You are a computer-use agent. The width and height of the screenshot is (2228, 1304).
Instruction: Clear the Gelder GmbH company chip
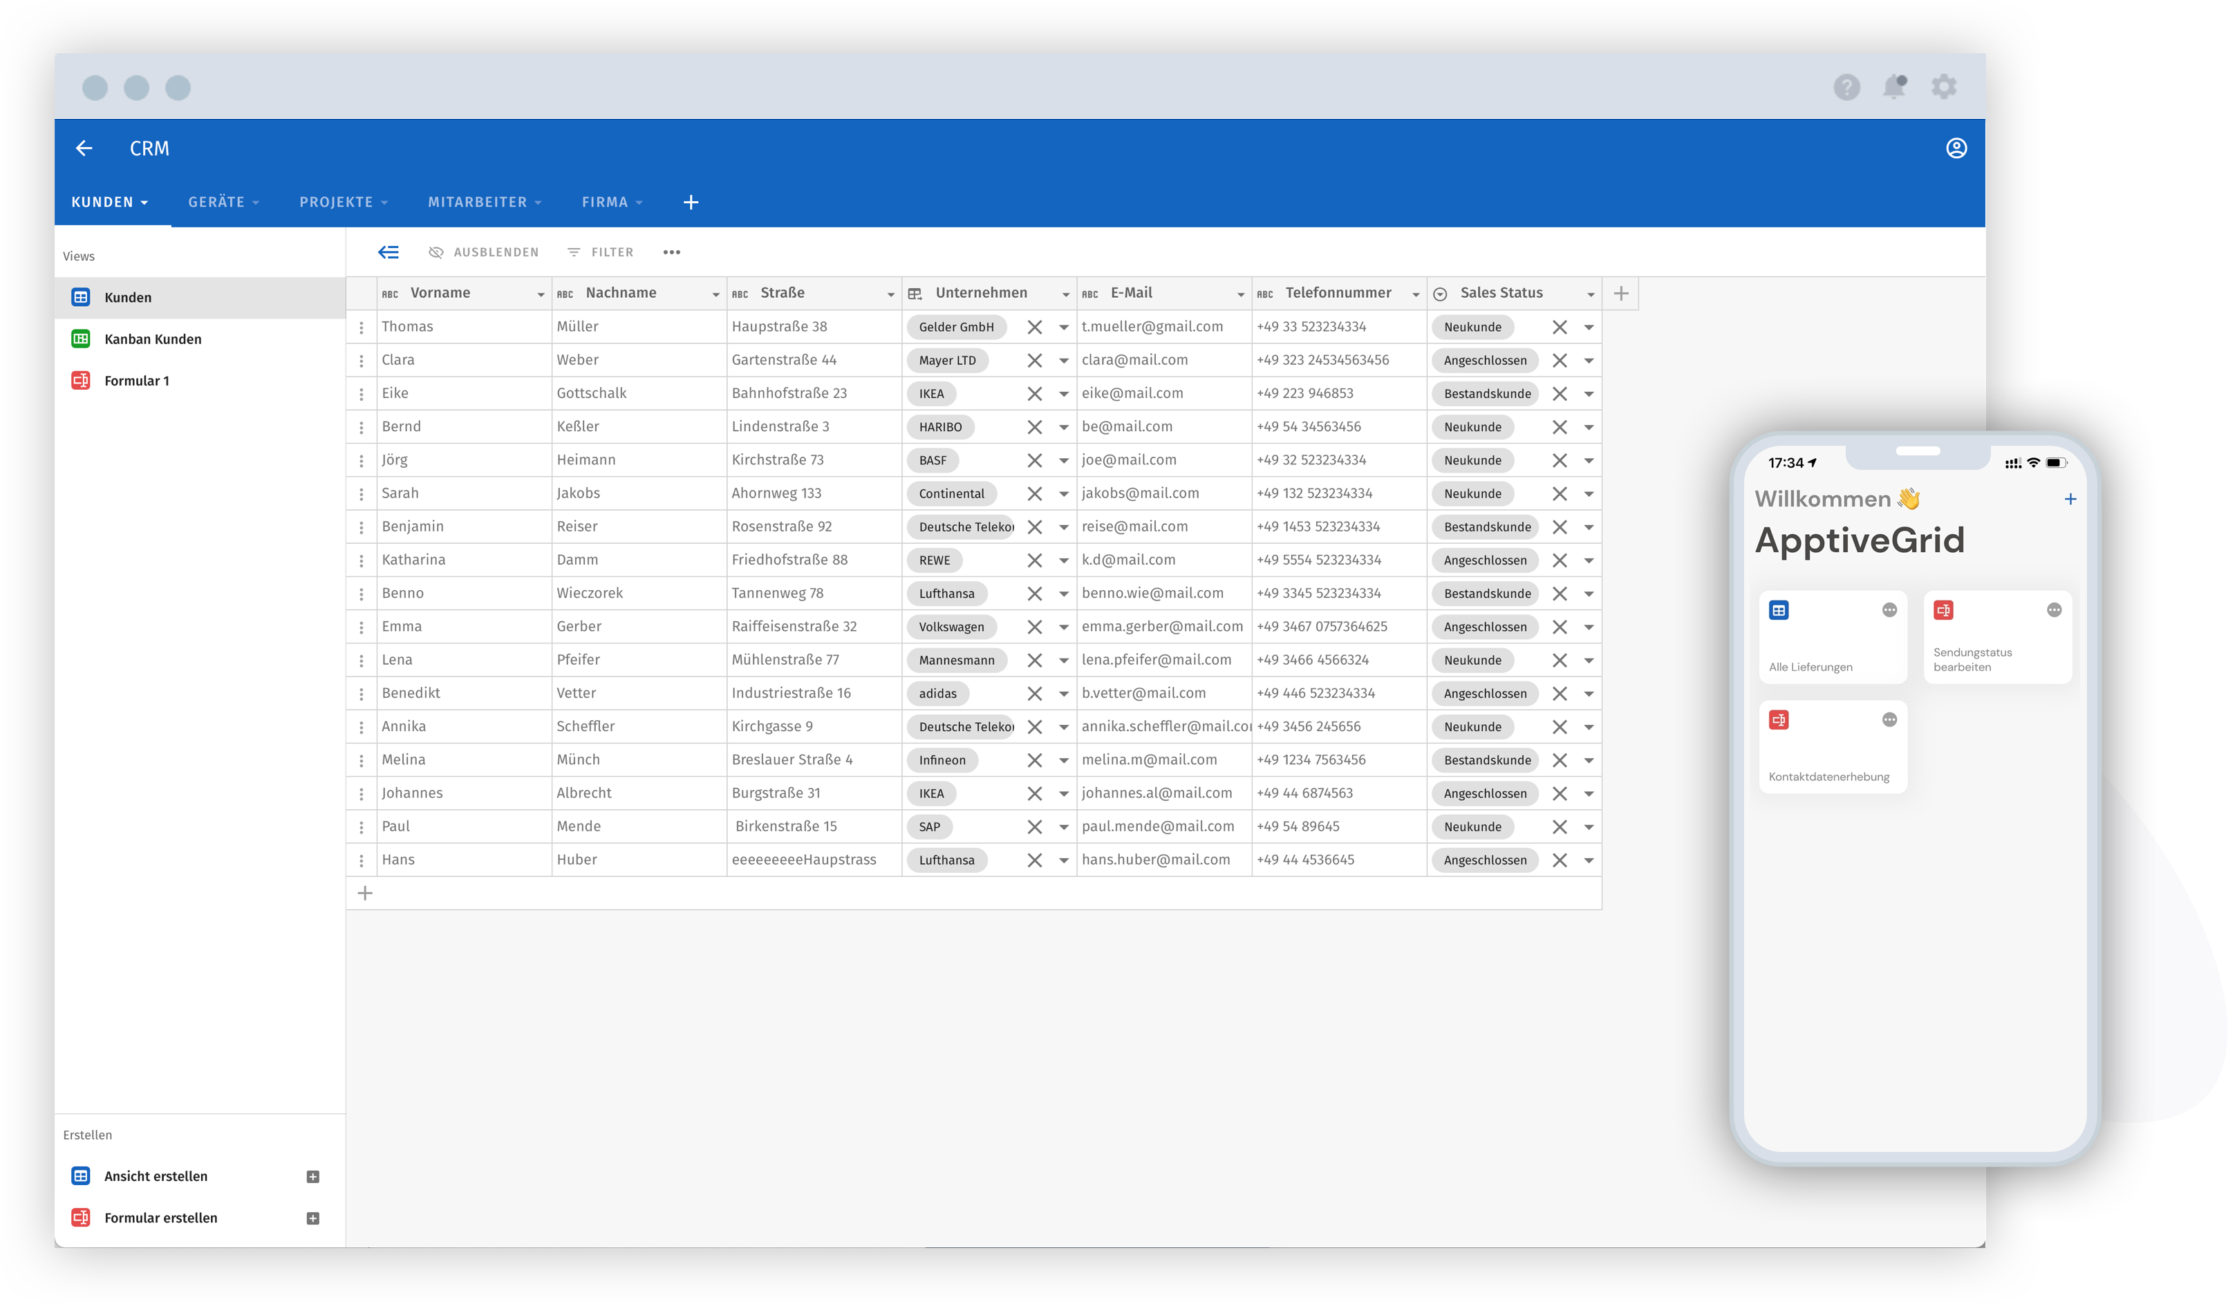[1033, 327]
